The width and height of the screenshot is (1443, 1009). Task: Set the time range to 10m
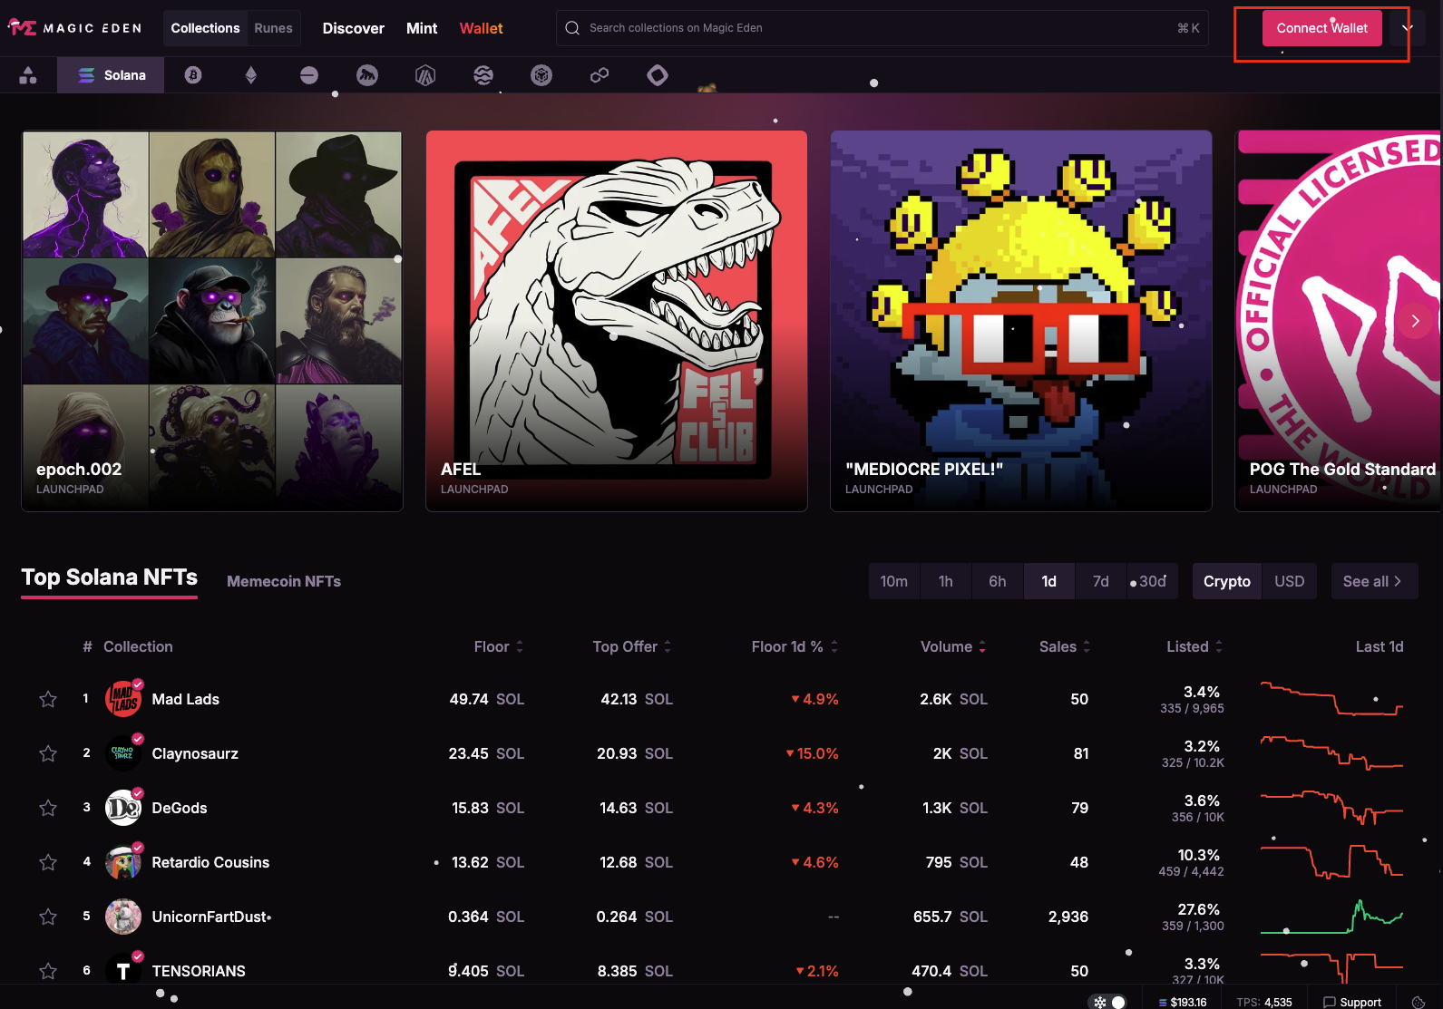[x=894, y=581]
